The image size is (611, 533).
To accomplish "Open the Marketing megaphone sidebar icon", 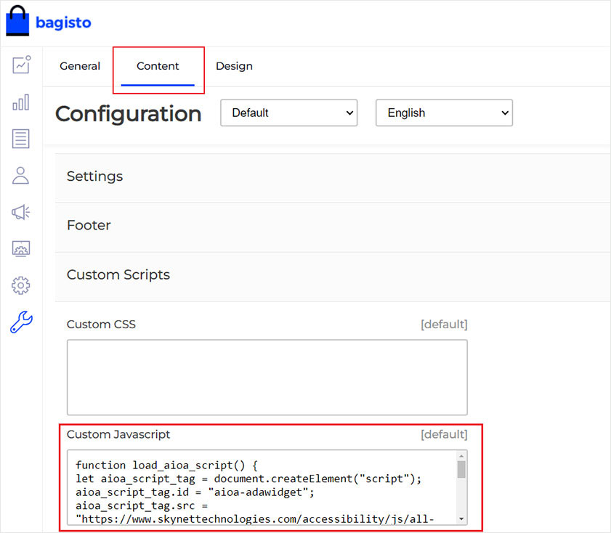I will [x=21, y=212].
